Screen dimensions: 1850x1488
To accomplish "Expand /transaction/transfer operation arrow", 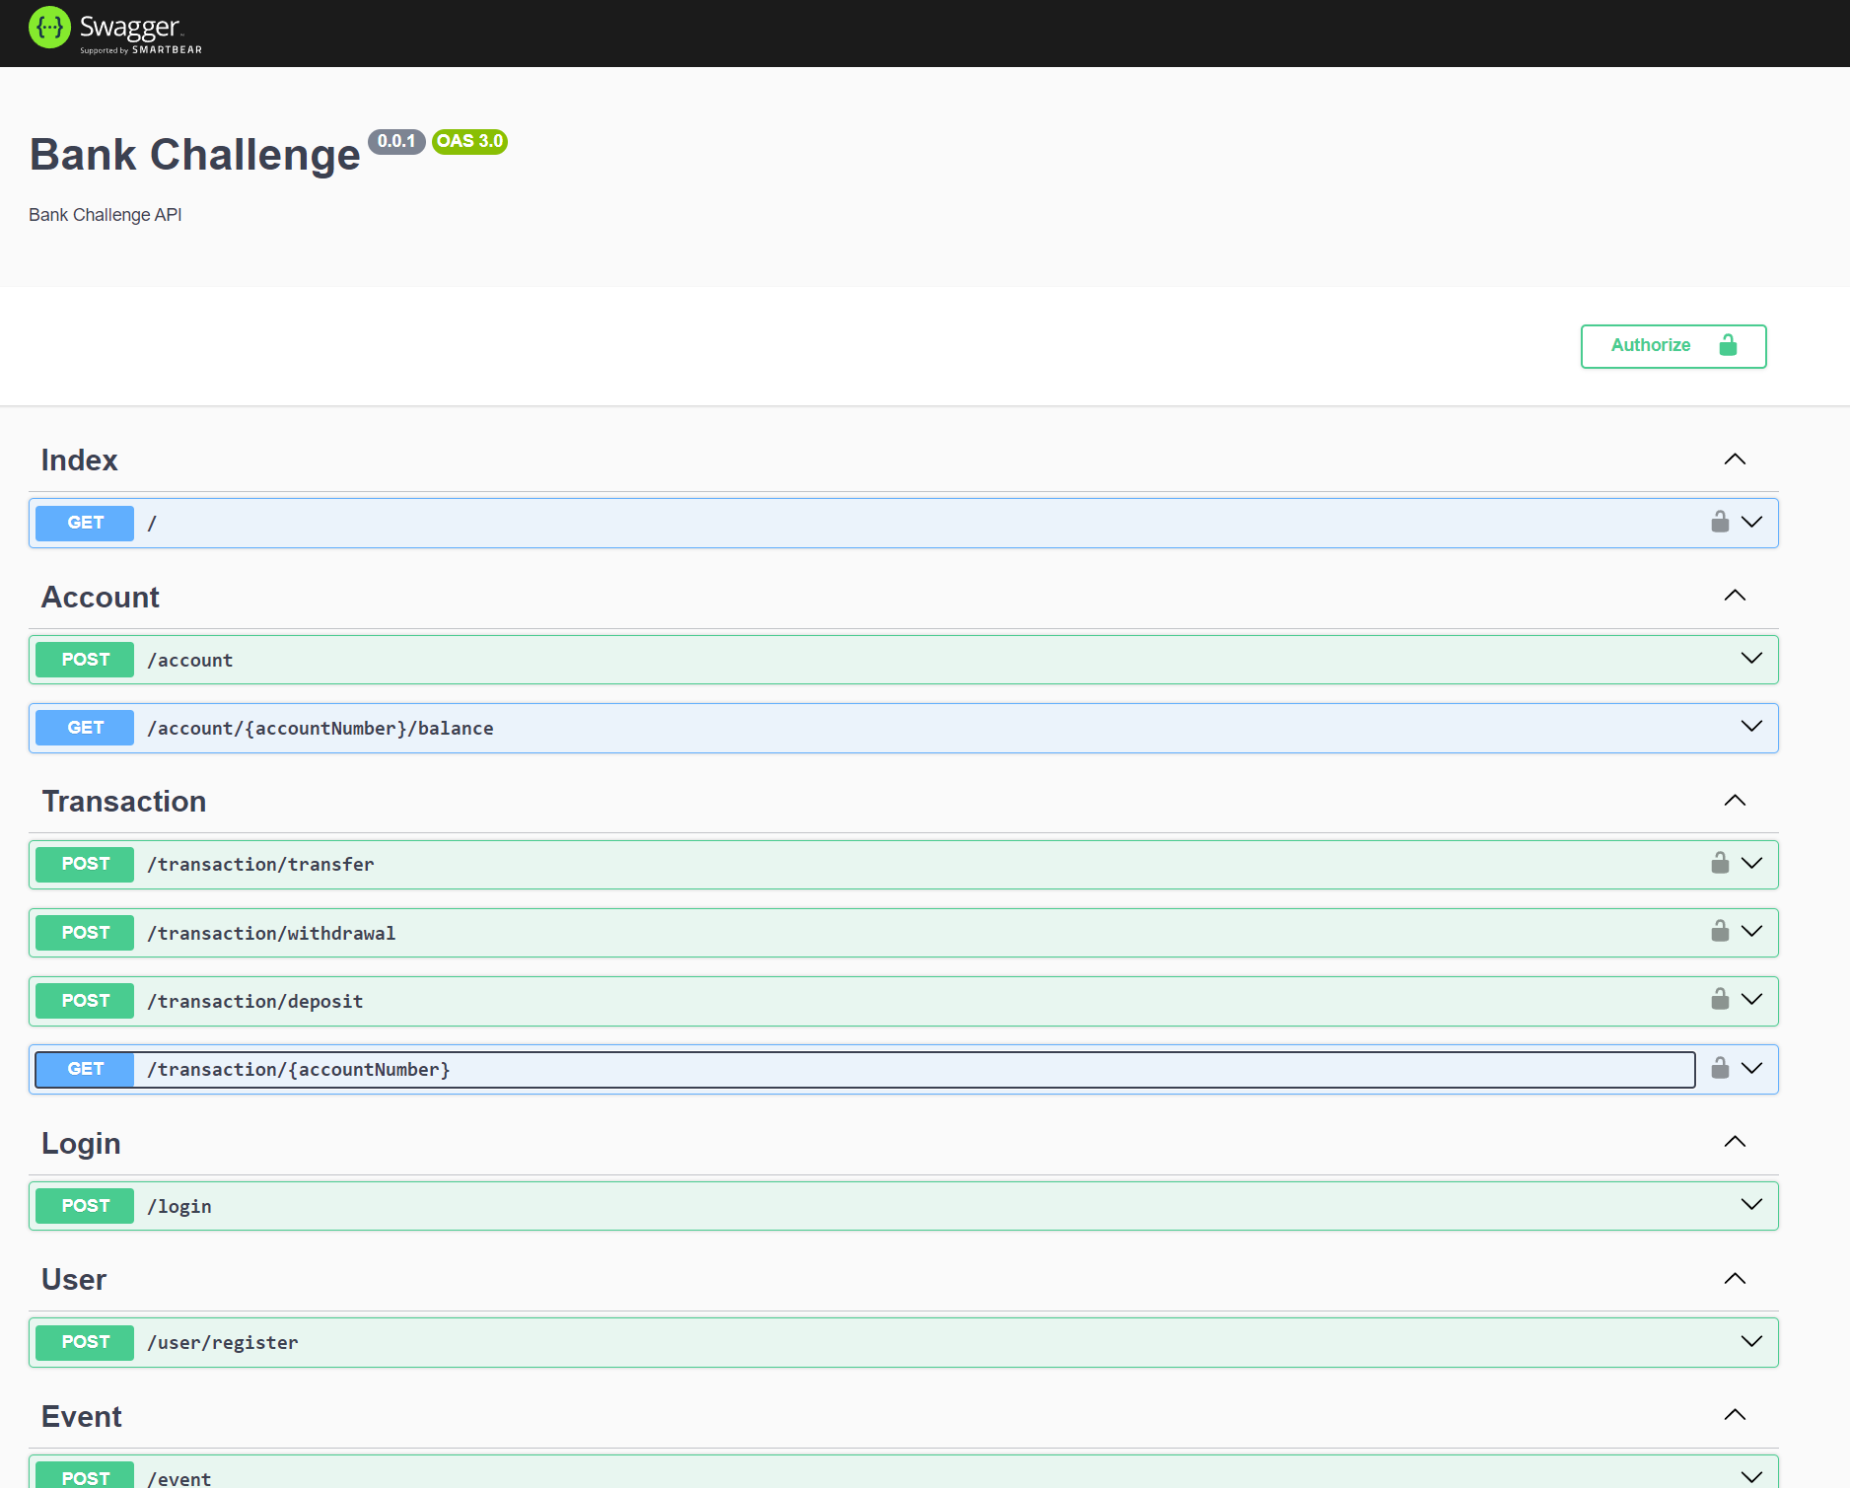I will pos(1751,863).
